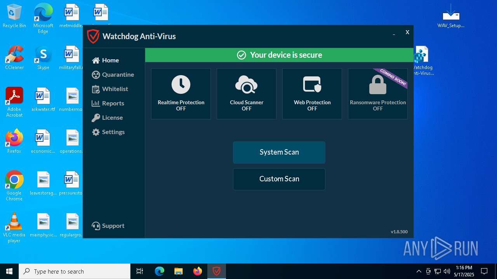Image resolution: width=497 pixels, height=279 pixels.
Task: Click the version v1.8.500 text
Action: click(x=399, y=232)
